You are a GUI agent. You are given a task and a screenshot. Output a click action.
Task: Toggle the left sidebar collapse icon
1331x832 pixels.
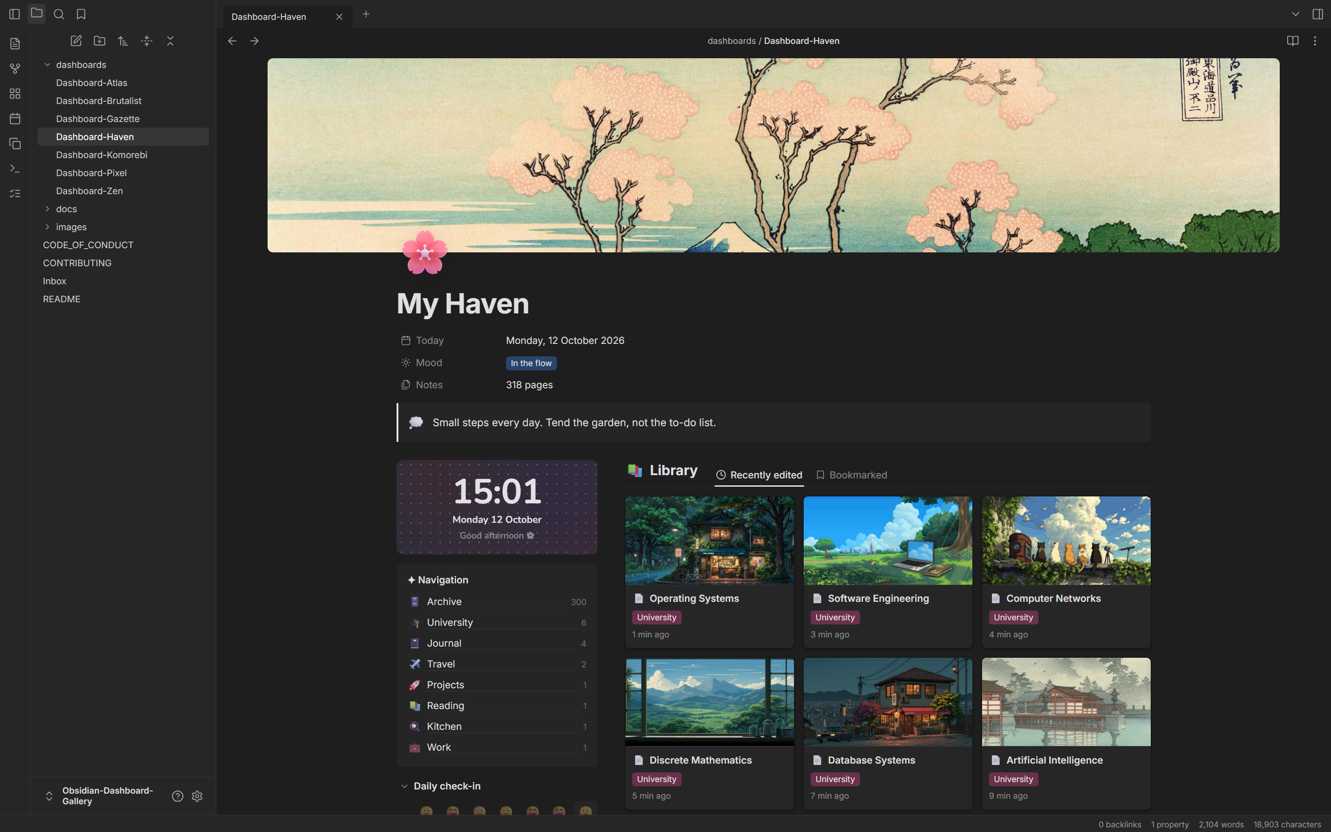pos(15,14)
